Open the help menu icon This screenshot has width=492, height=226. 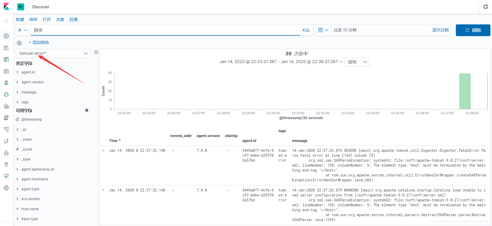pos(486,7)
